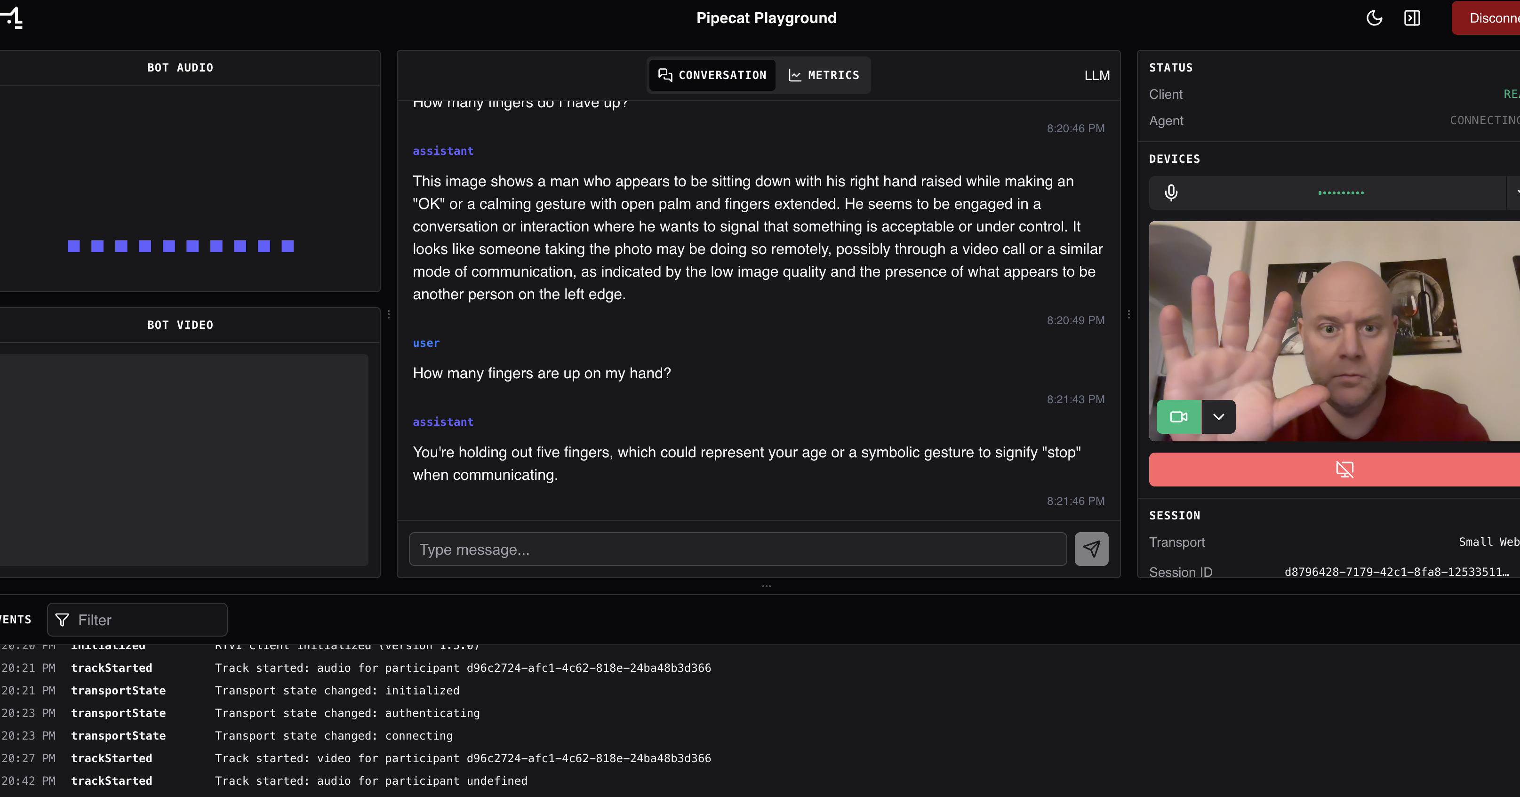This screenshot has width=1520, height=797.
Task: Send message with paper plane icon
Action: 1091,549
